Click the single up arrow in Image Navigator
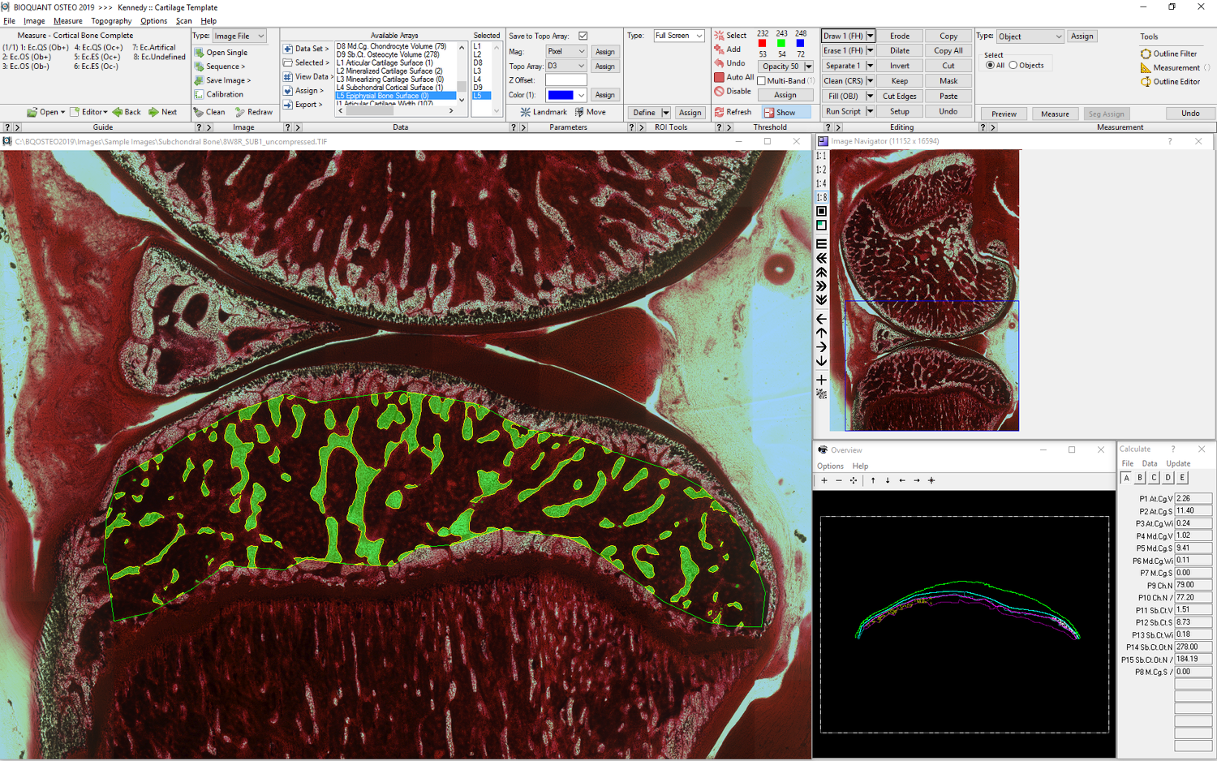Image resolution: width=1217 pixels, height=761 pixels. pos(821,333)
